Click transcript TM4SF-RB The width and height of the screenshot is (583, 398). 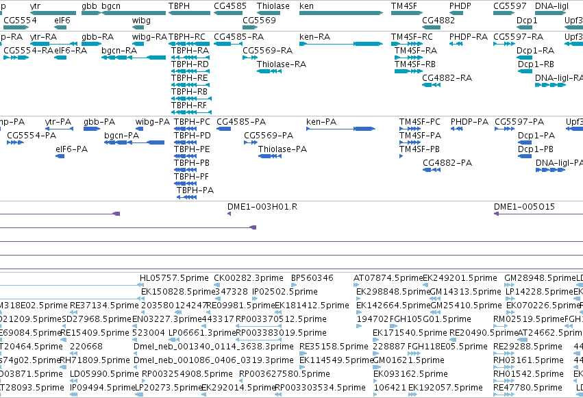pos(415,64)
